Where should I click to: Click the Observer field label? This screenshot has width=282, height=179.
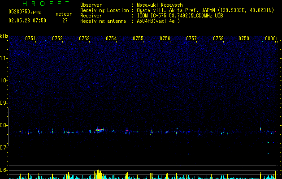pos(91,5)
